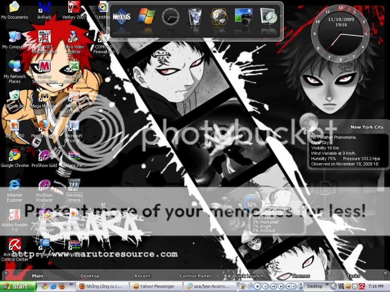Open the third taskbar chat window button
This screenshot has height=292, width=390.
point(210,286)
